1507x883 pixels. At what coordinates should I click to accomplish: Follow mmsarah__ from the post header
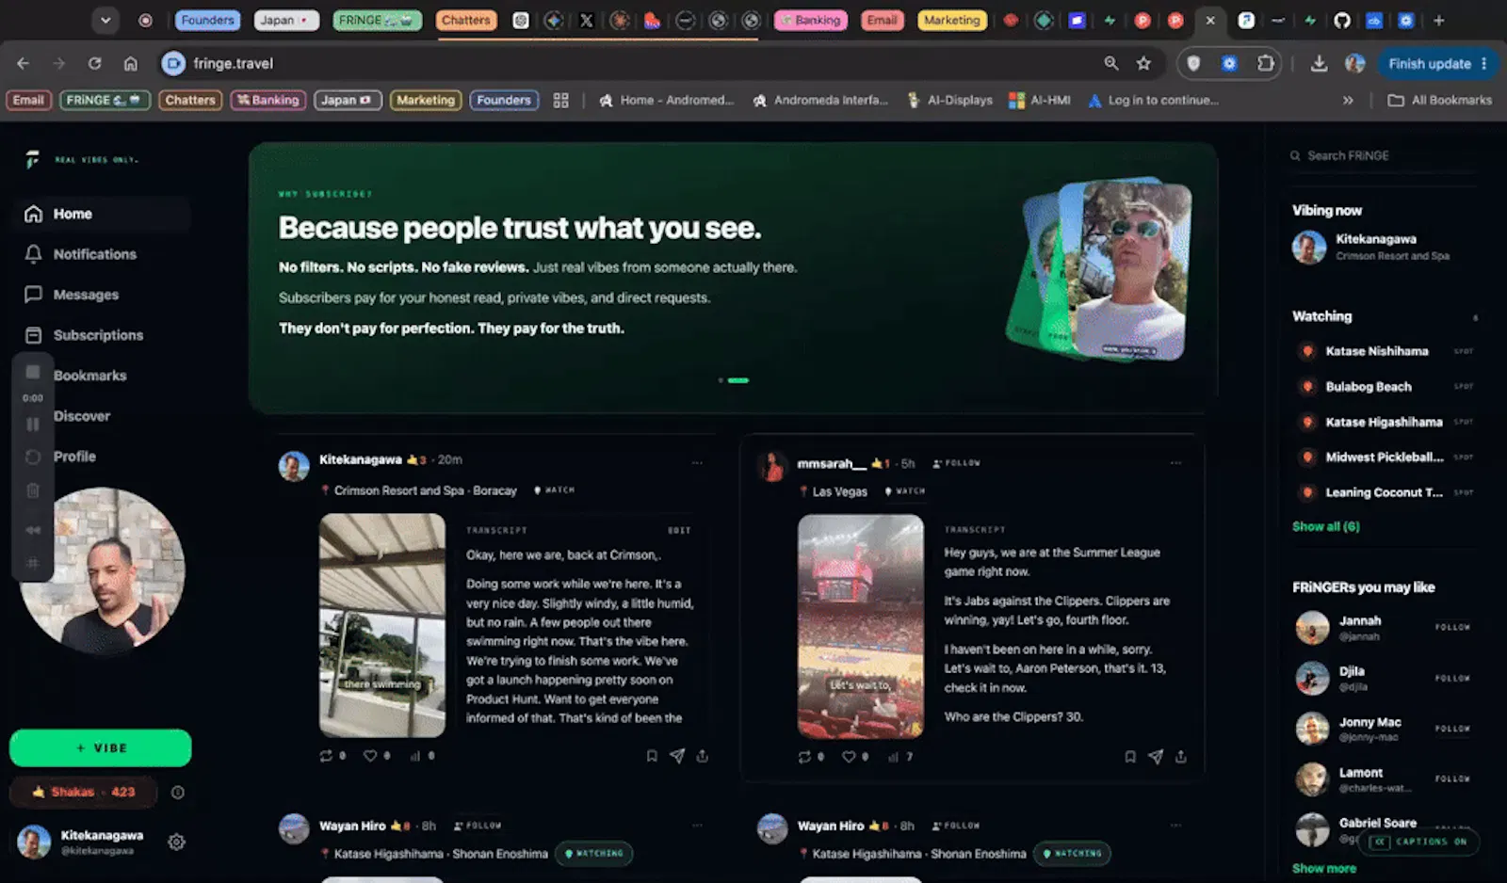coord(956,463)
